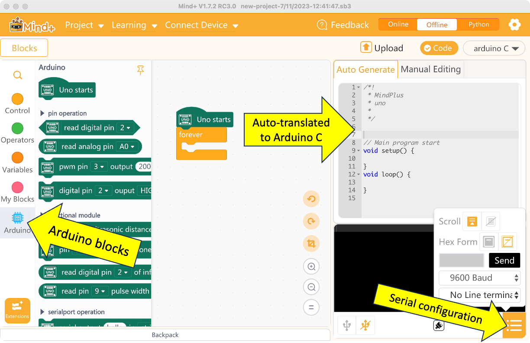Open the settings gear icon
Screen dimensions: 530x343
point(514,25)
